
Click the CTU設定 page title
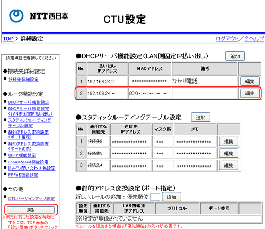point(125,20)
